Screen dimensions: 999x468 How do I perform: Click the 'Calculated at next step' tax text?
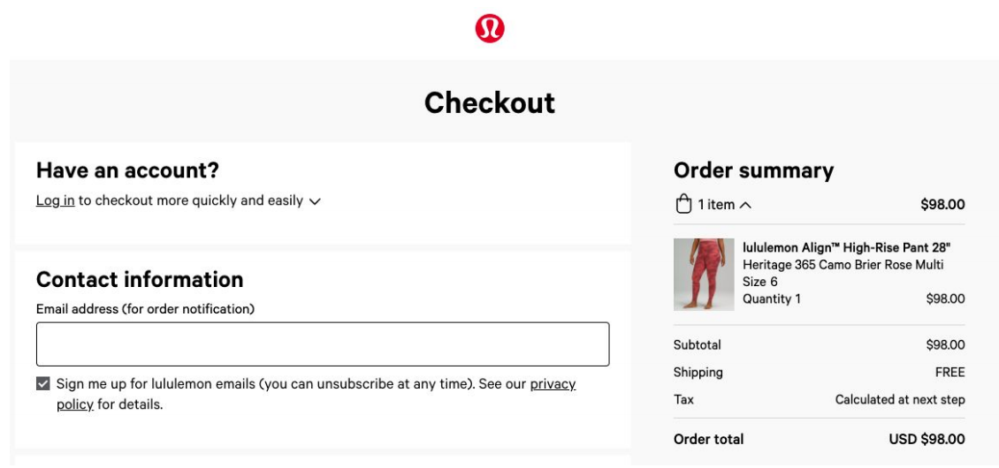(x=899, y=399)
